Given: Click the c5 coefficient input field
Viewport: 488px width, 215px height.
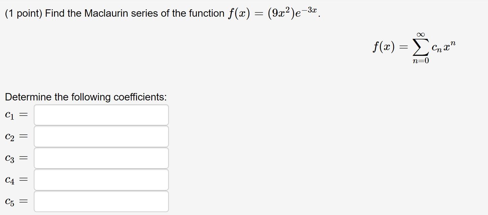Looking at the screenshot, I should point(101,201).
